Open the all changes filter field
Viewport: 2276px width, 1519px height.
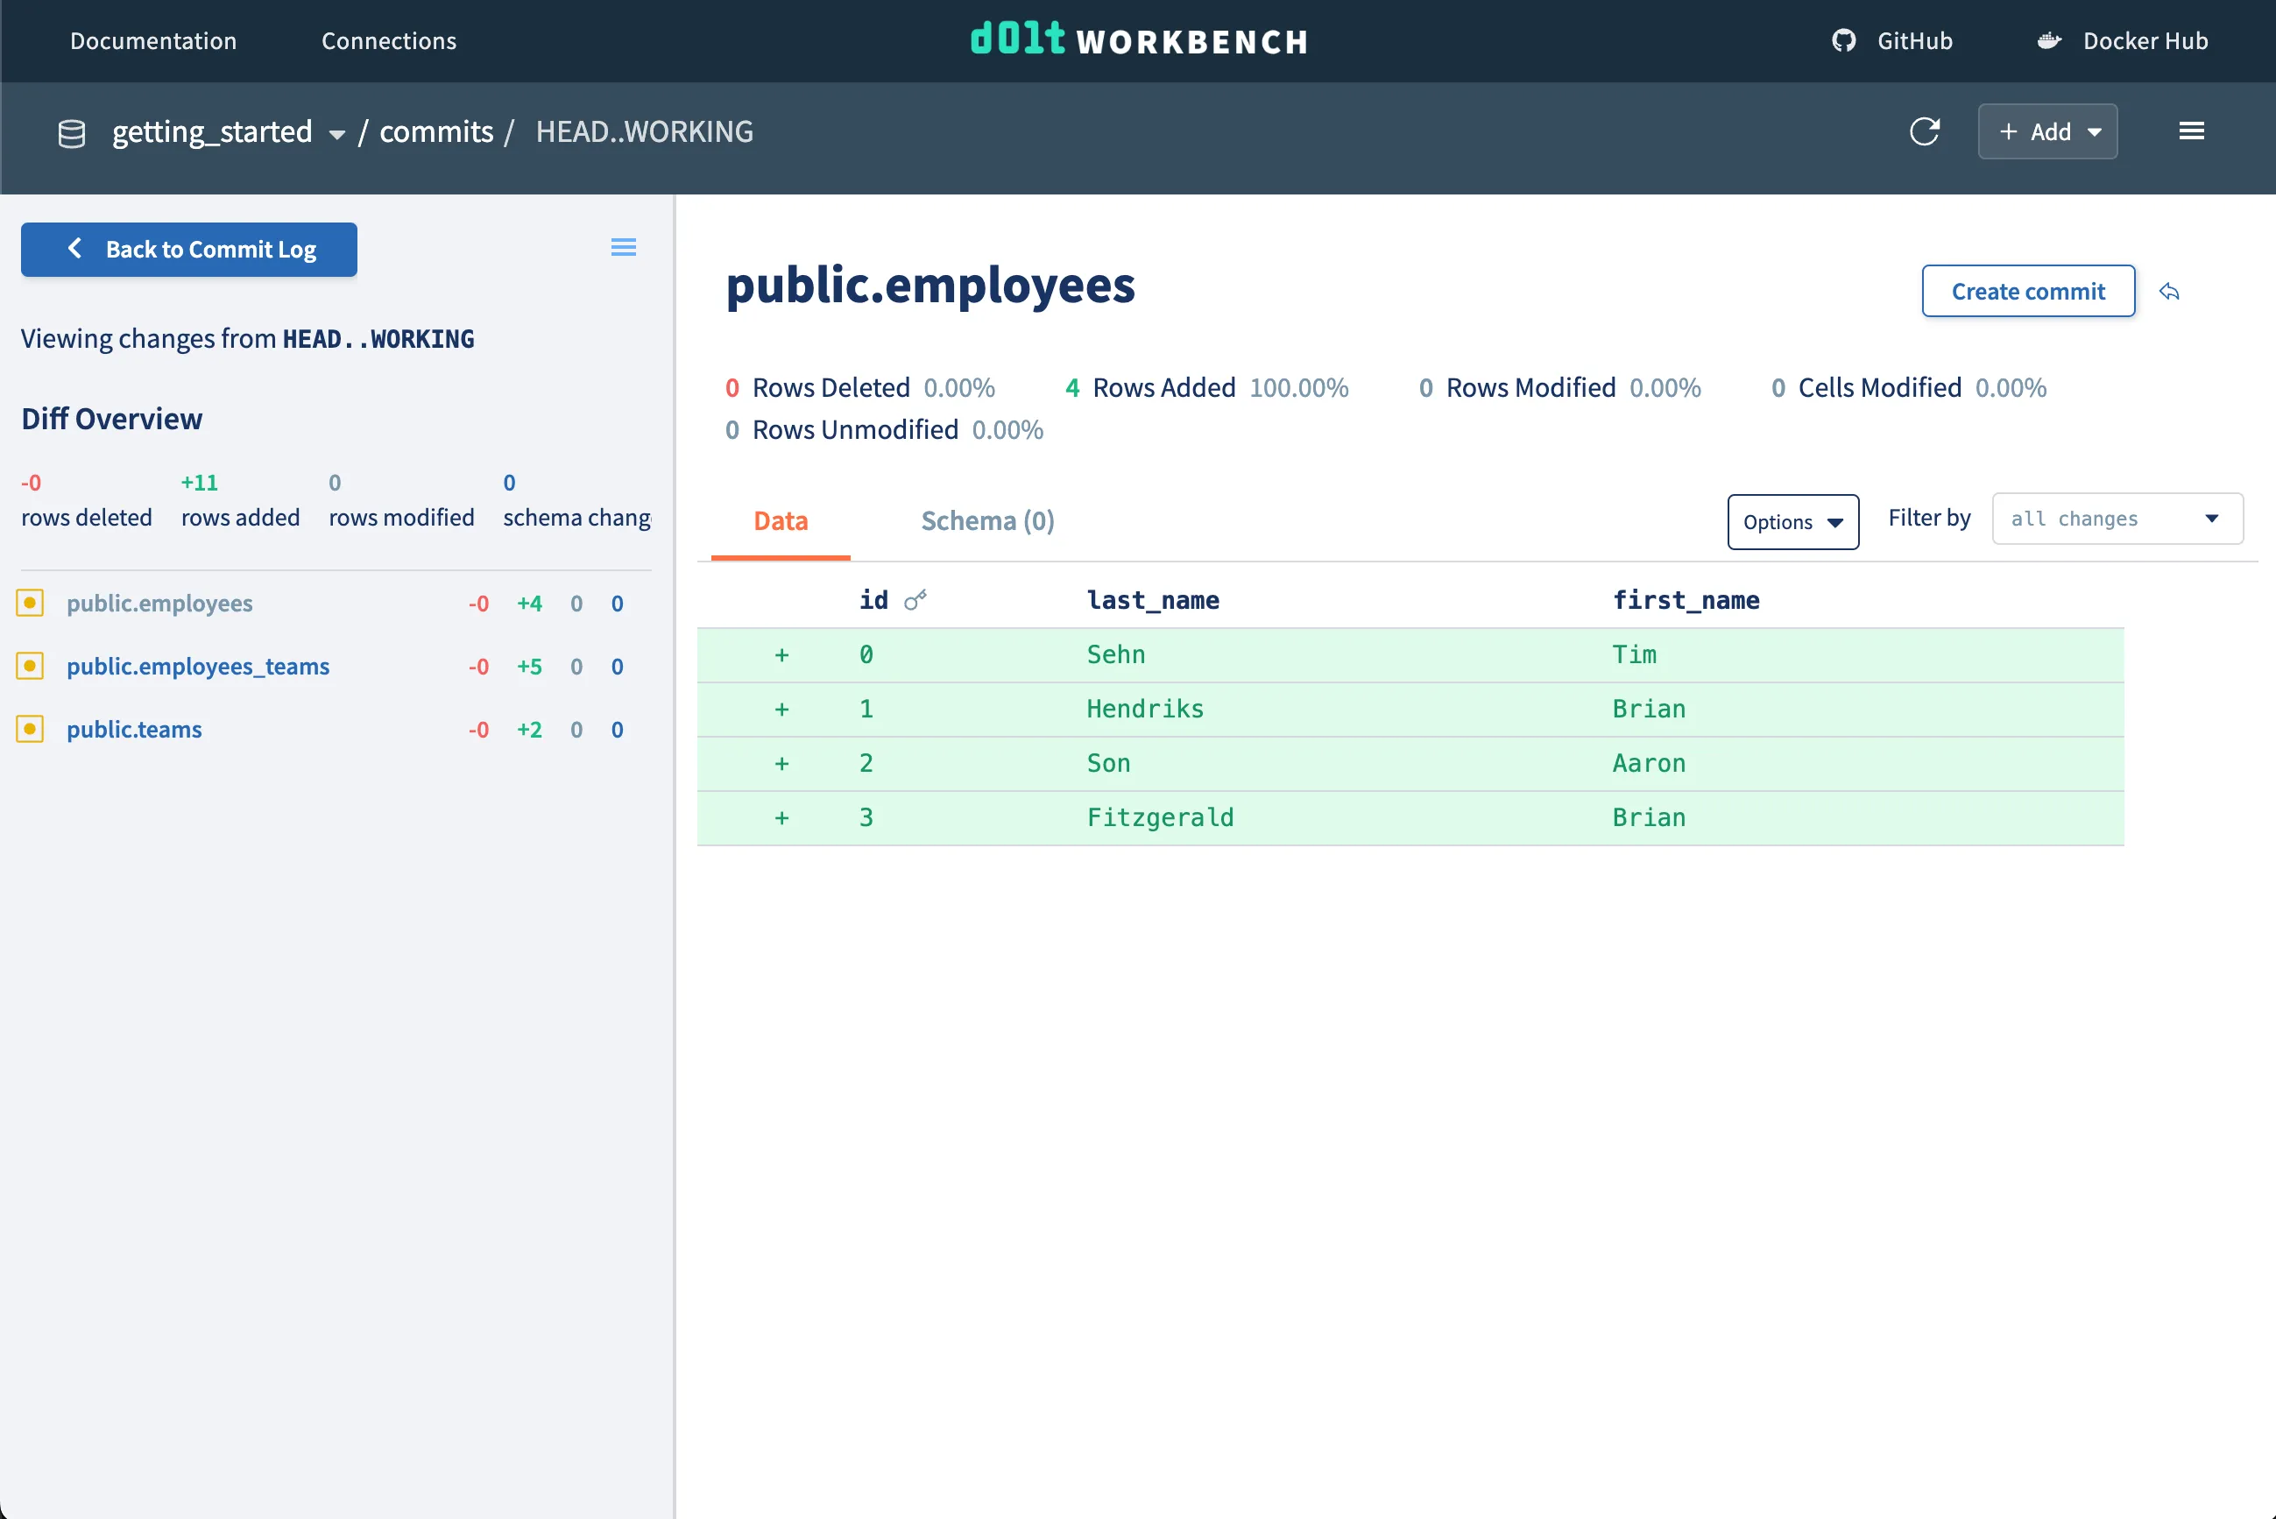coord(2117,519)
